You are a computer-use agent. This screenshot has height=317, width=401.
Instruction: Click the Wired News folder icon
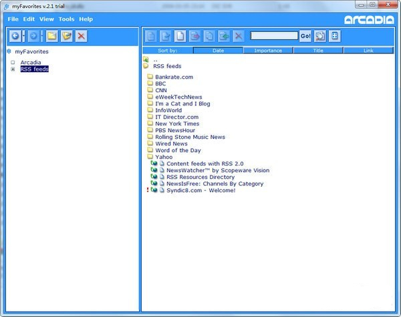(150, 143)
